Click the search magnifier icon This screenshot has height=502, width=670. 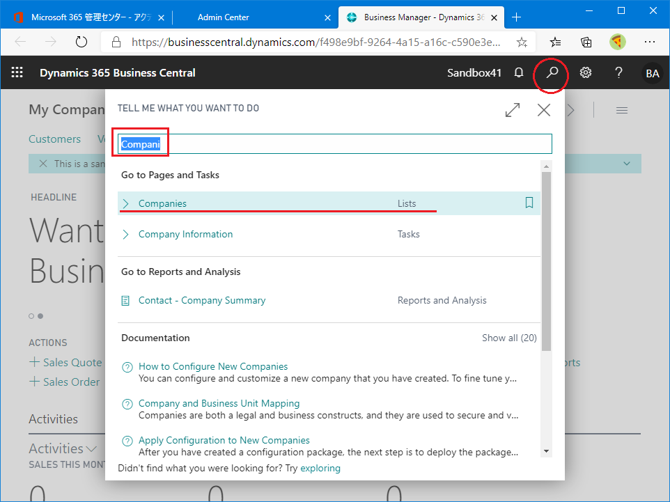point(552,72)
